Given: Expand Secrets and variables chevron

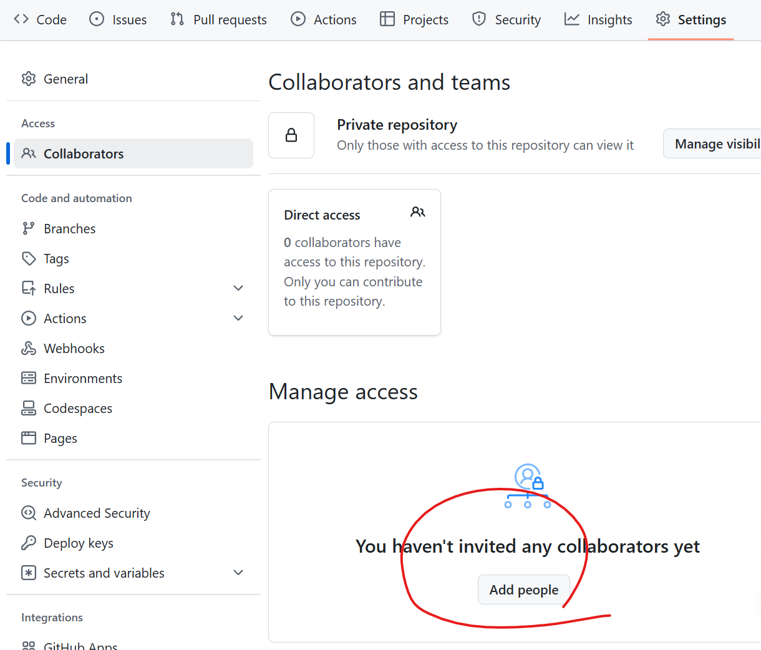Looking at the screenshot, I should tap(238, 573).
